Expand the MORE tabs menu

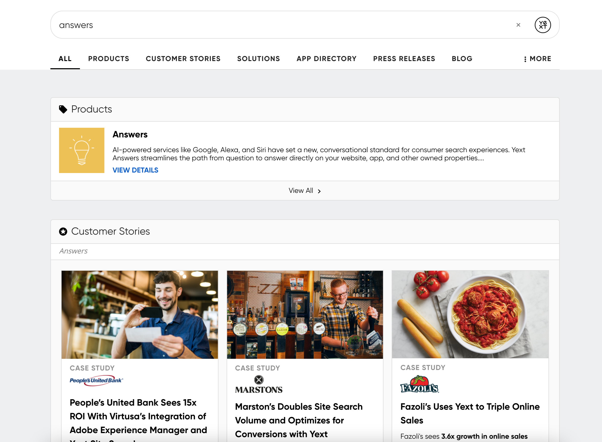coord(538,59)
